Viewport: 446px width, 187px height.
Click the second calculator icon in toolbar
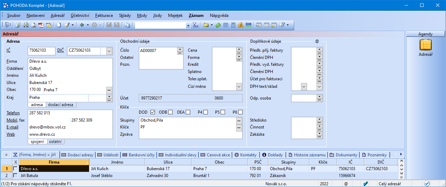(x=233, y=25)
